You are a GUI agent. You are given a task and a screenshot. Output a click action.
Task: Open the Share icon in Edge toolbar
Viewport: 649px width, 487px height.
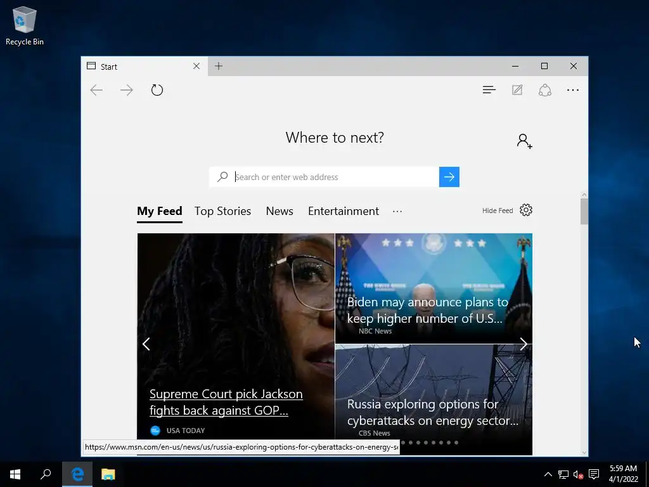click(544, 90)
